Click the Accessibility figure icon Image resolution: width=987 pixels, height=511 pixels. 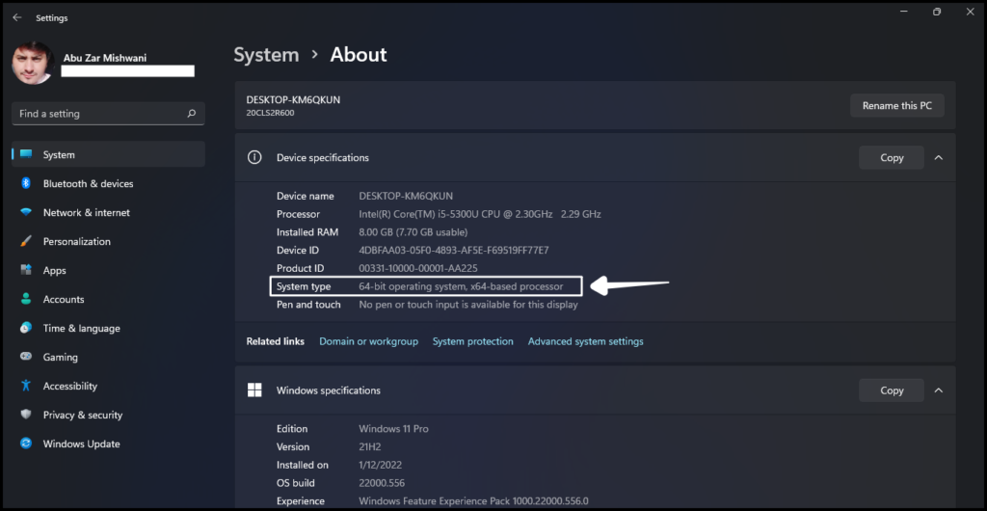(x=26, y=385)
